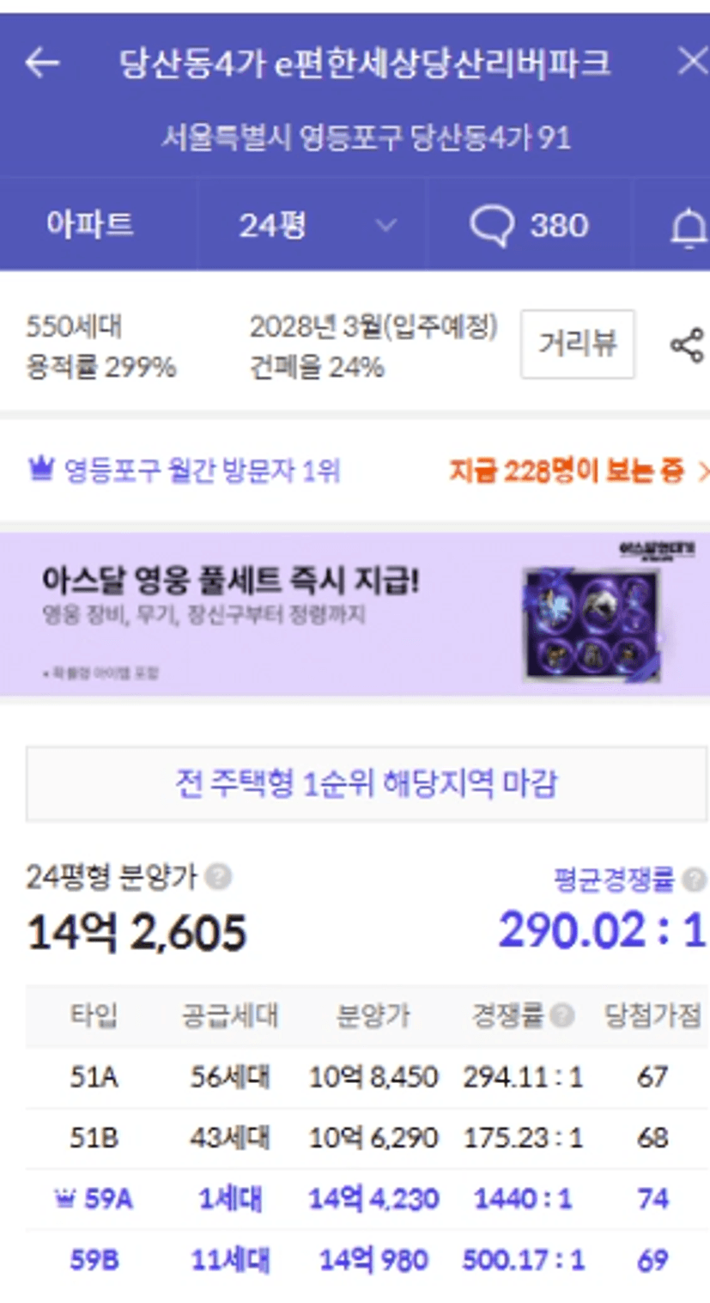
Task: Open the 거리뷰 street view button
Action: click(578, 344)
